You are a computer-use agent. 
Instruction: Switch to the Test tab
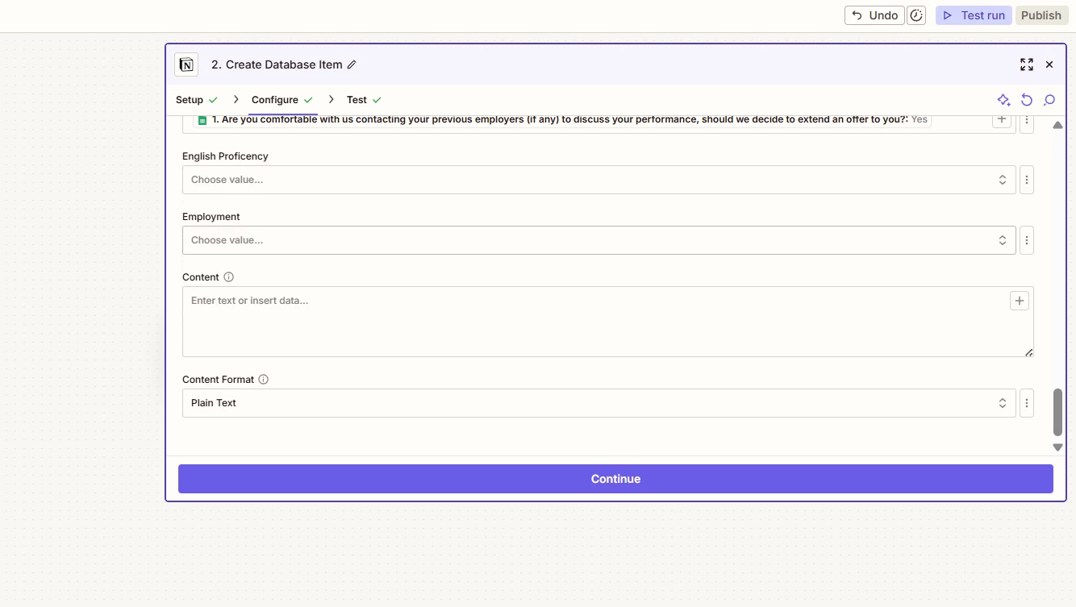[364, 100]
